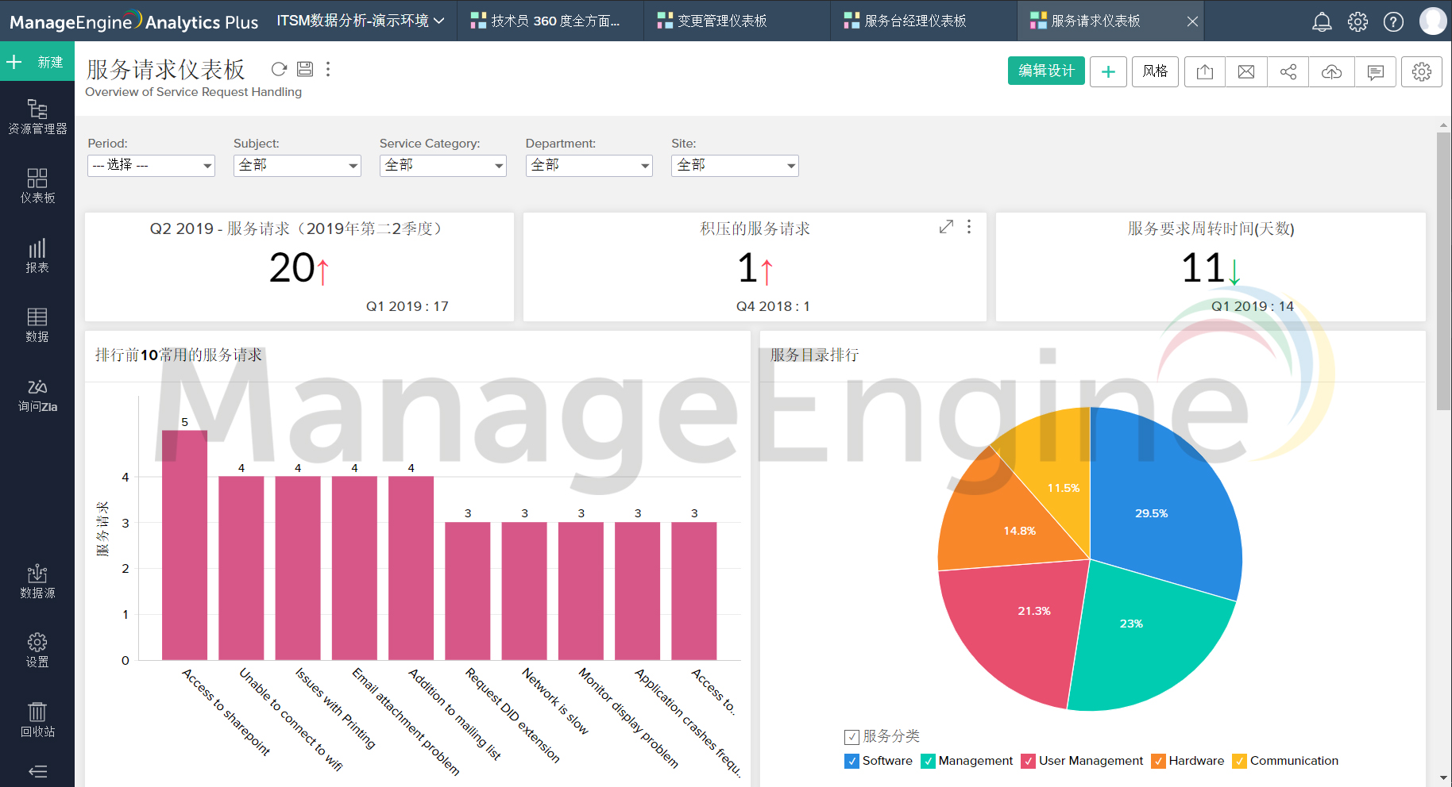Click the cloud publish icon
The height and width of the screenshot is (787, 1452).
tap(1331, 71)
